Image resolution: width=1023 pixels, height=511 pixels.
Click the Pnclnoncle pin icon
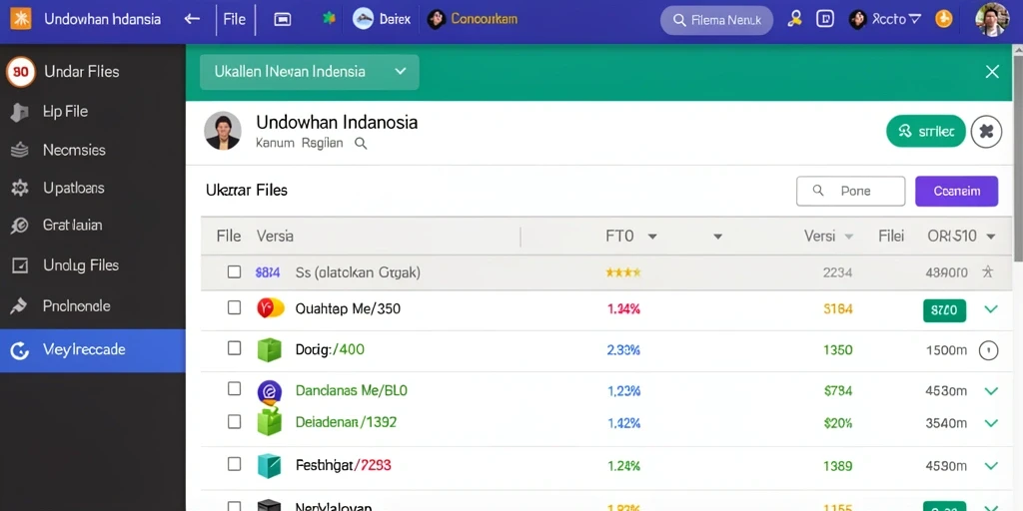[x=19, y=305]
